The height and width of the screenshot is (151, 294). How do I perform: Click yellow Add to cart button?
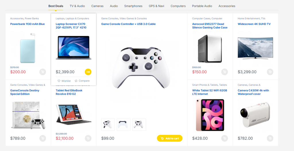click(x=170, y=138)
